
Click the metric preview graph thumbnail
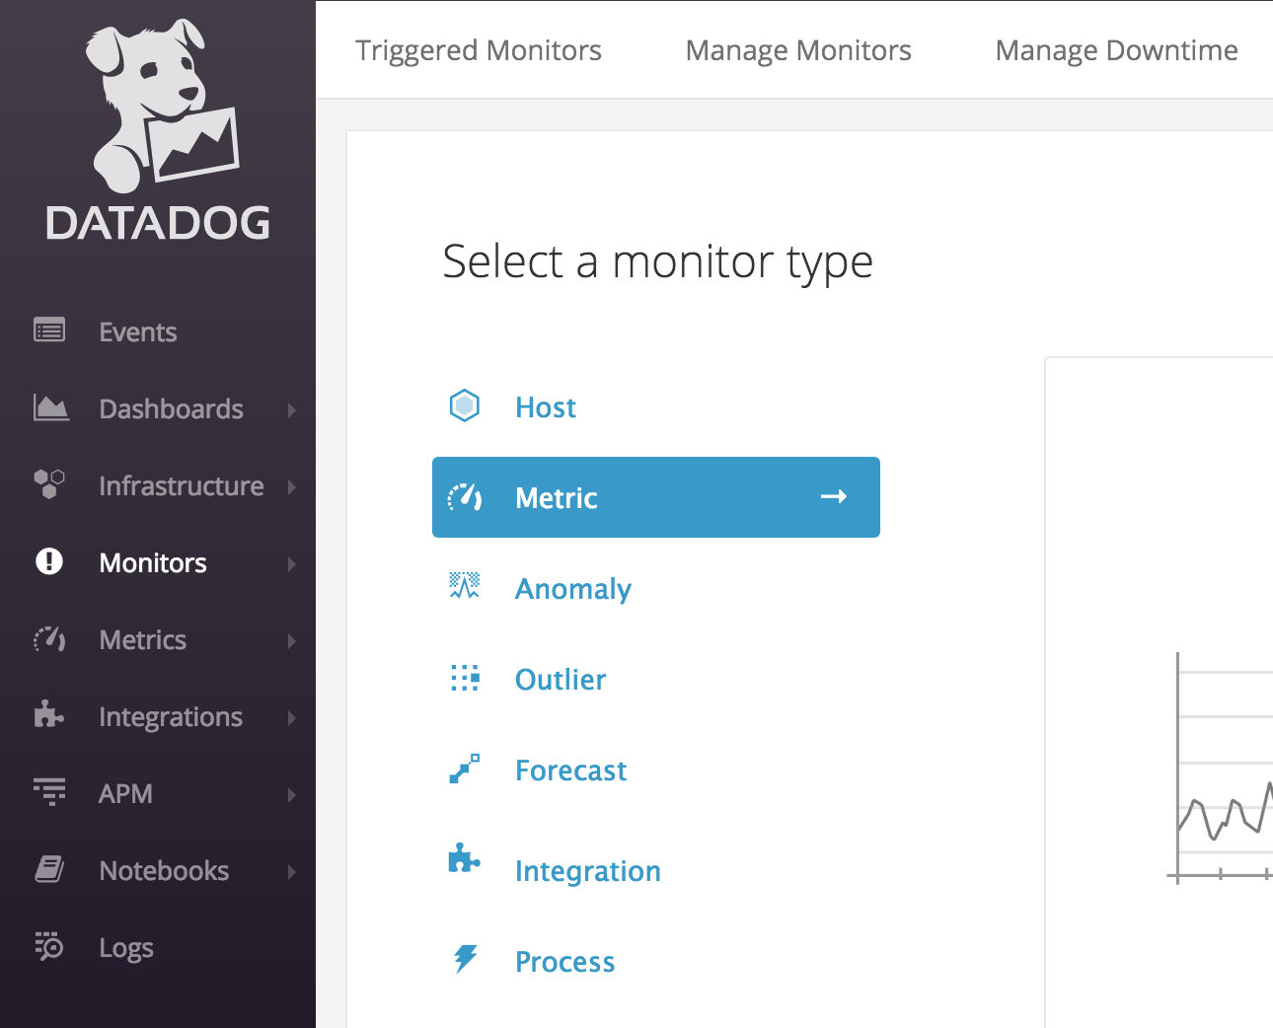pyautogui.click(x=1221, y=768)
